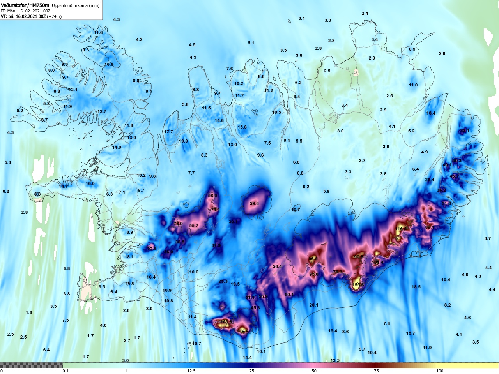Click the 'IT: Mán. 15. 02. 2021 00Z' line
Viewport: 499px width, 374px height.
[26, 11]
